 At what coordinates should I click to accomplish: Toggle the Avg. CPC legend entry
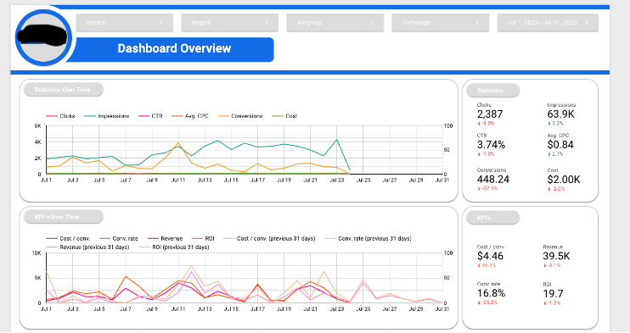point(190,116)
